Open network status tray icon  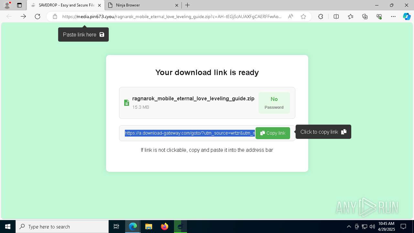pos(365,227)
